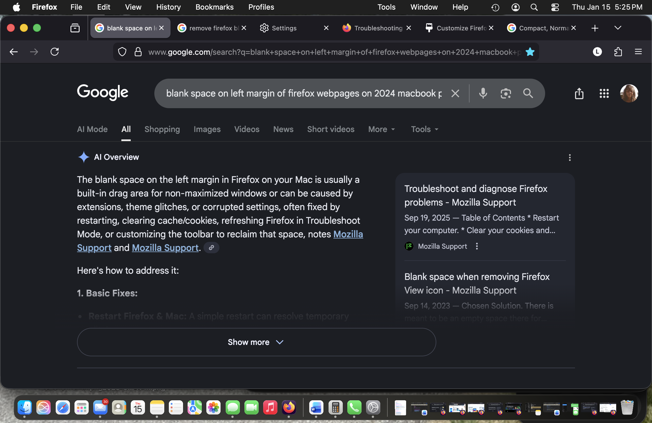The image size is (652, 423).
Task: Open Firefox View icon in tab bar
Action: 75,28
